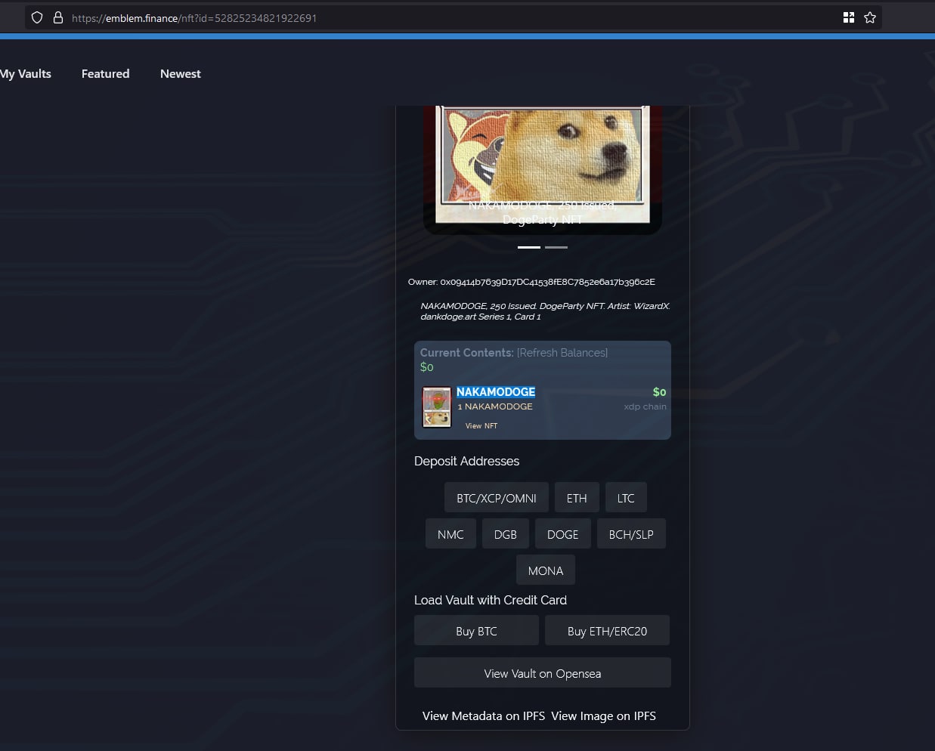Click the Buy BTC button
The width and height of the screenshot is (935, 751).
[476, 631]
